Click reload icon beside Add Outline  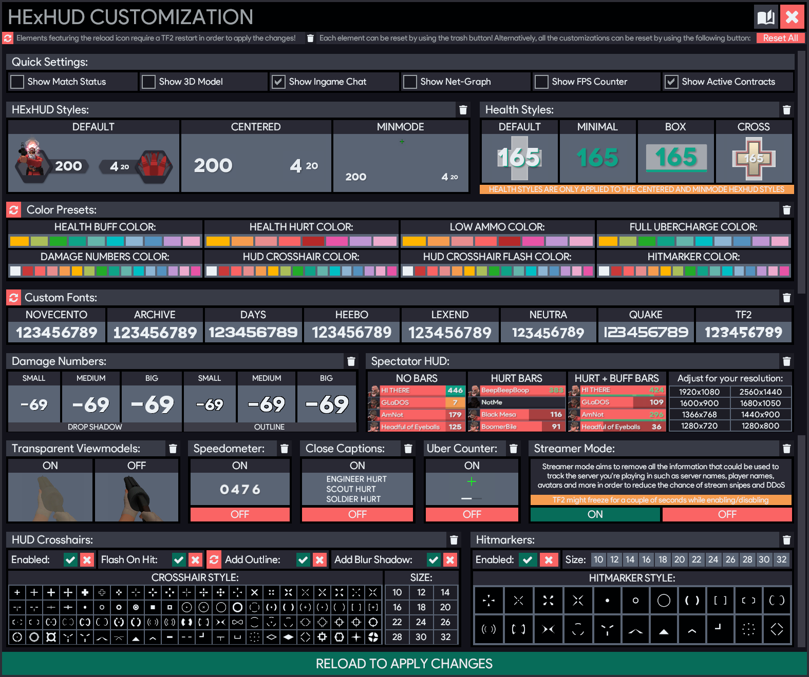point(214,559)
